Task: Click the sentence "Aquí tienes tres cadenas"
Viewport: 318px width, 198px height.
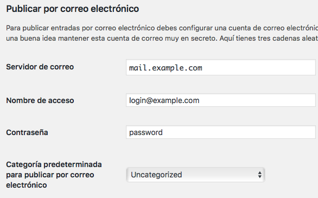Action: [x=269, y=38]
